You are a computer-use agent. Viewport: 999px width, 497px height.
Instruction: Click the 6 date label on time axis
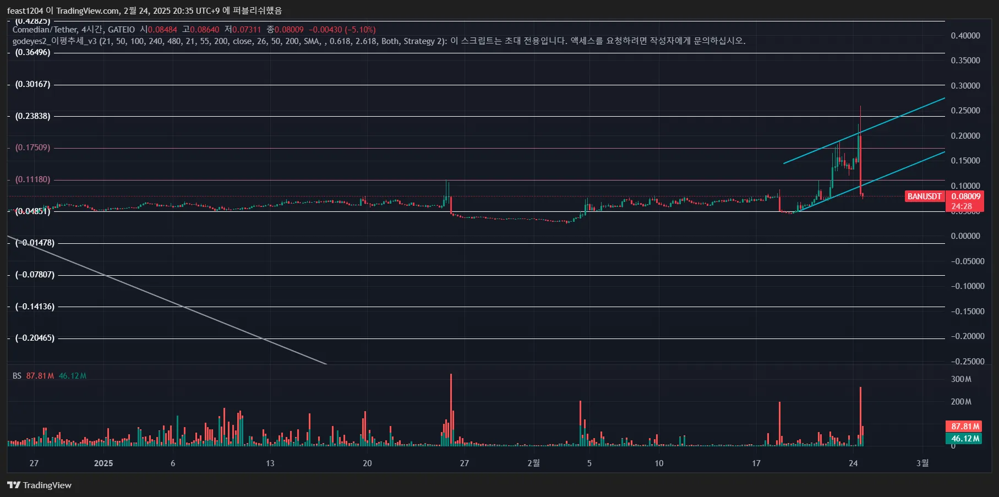(173, 463)
